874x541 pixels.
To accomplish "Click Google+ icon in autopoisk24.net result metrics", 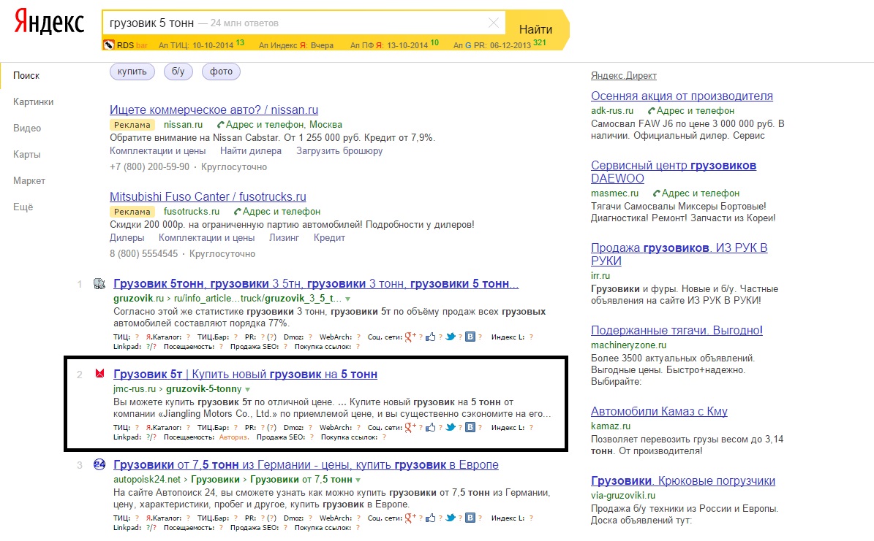I will click(410, 517).
